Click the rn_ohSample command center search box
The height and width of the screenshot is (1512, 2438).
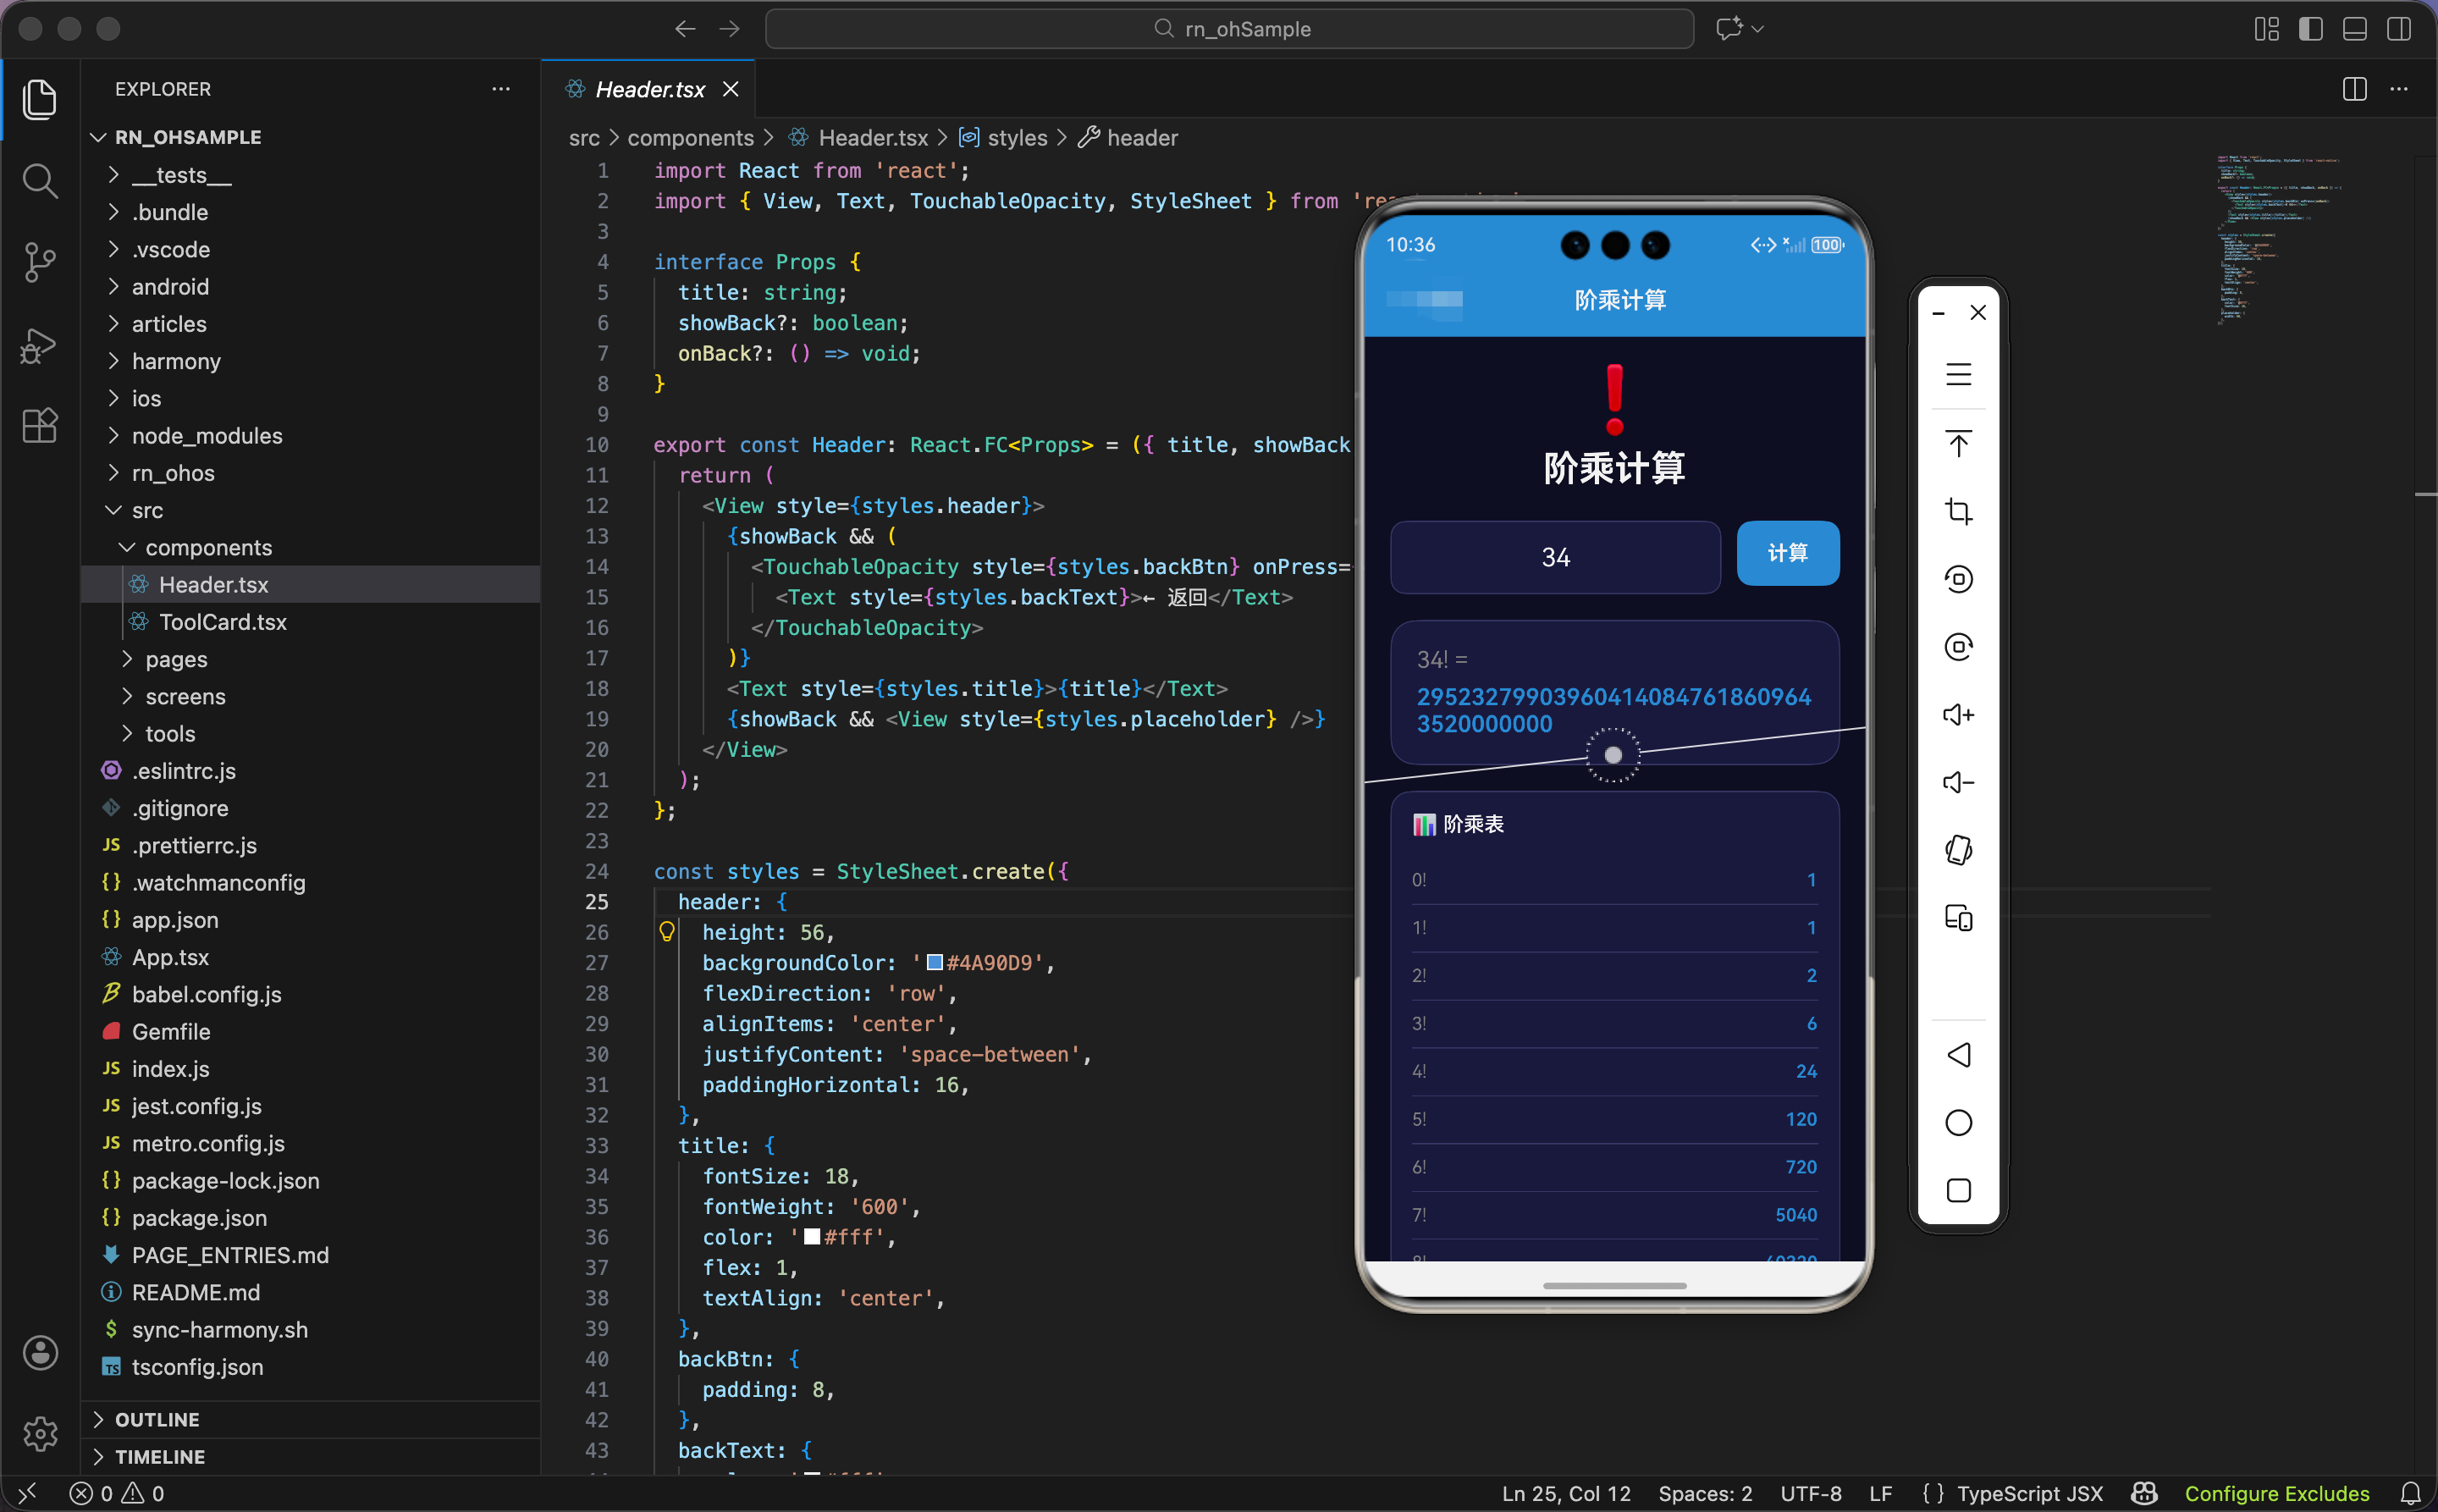1229,29
